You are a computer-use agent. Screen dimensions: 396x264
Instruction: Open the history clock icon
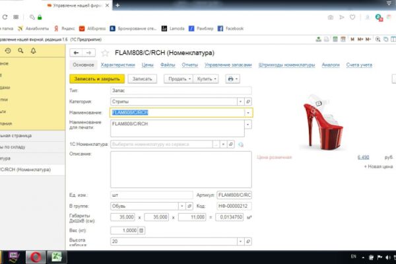click(x=8, y=51)
